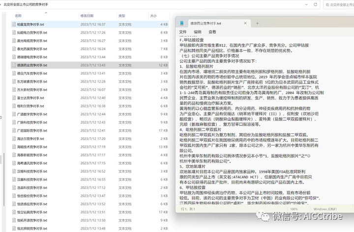Add a new Notepad tab with plus icon
354x232 pixels.
click(x=257, y=23)
